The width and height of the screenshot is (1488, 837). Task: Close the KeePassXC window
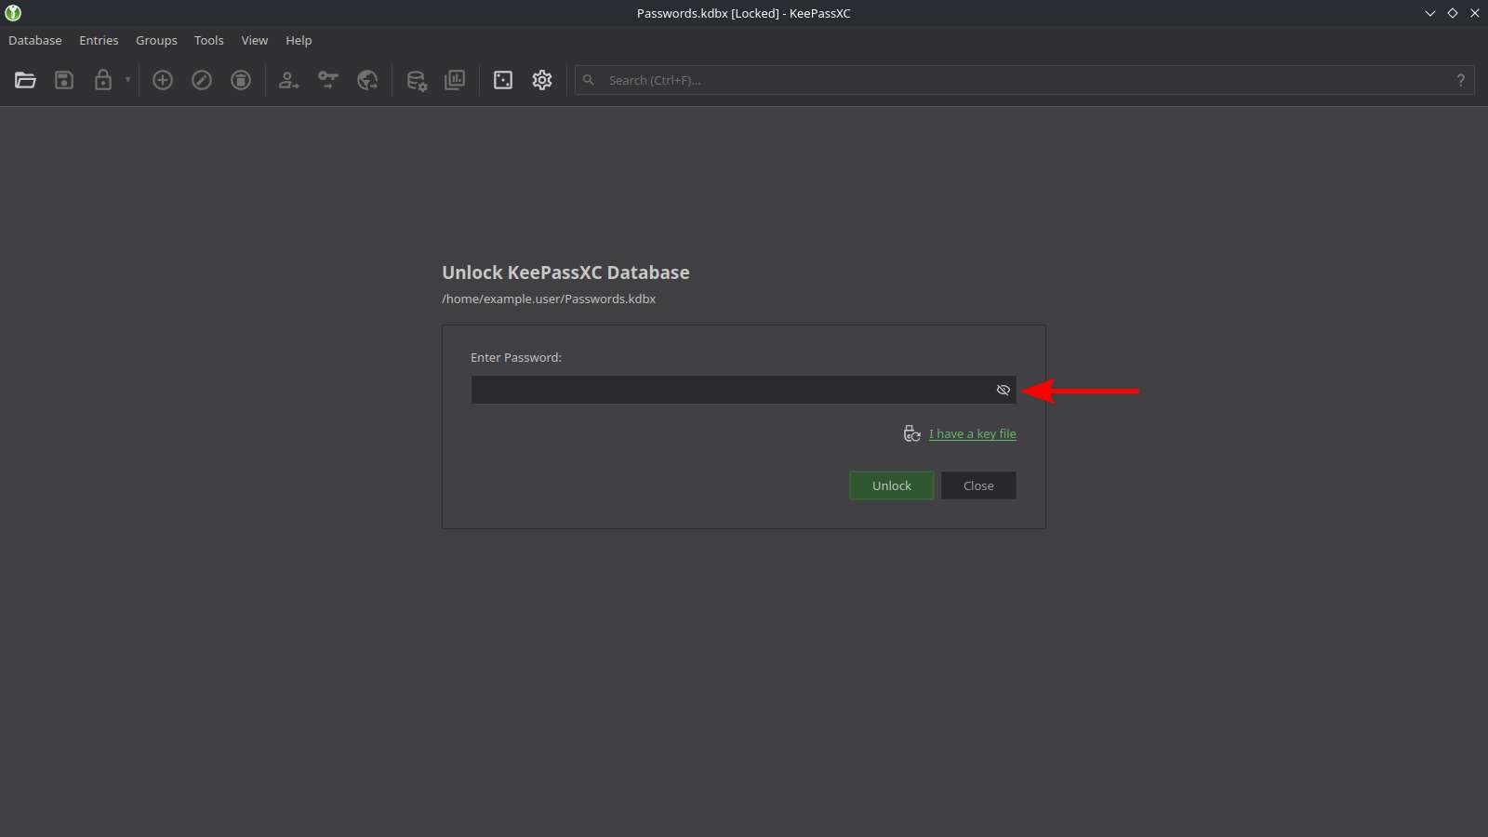point(1475,13)
